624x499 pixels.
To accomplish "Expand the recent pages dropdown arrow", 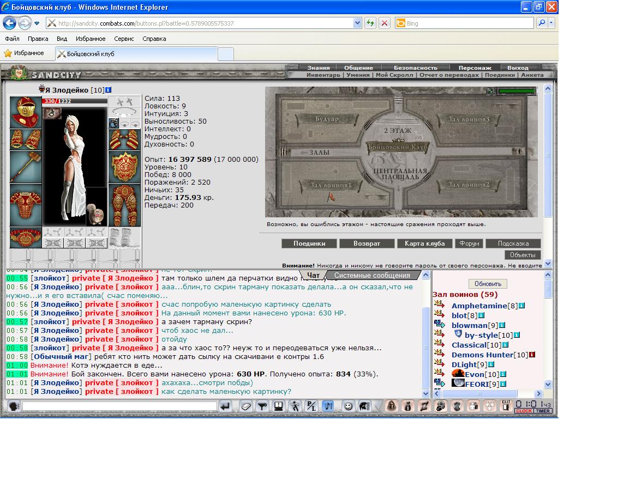I will pyautogui.click(x=37, y=23).
